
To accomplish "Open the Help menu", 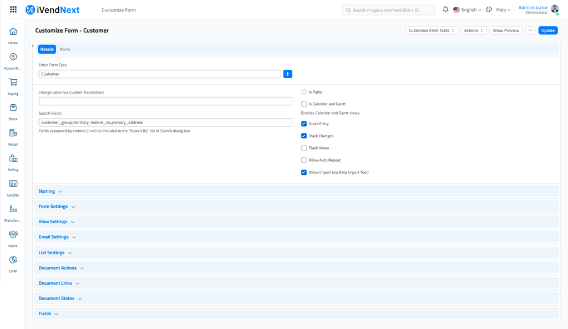I will [x=501, y=9].
